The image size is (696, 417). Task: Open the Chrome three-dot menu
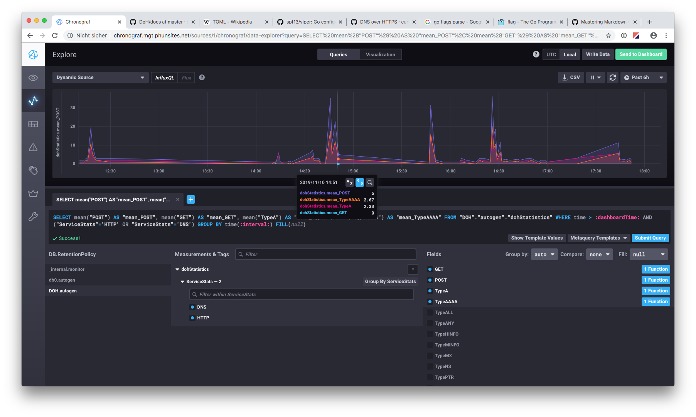point(666,35)
